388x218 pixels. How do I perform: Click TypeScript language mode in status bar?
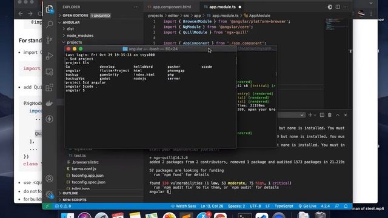[284, 206]
